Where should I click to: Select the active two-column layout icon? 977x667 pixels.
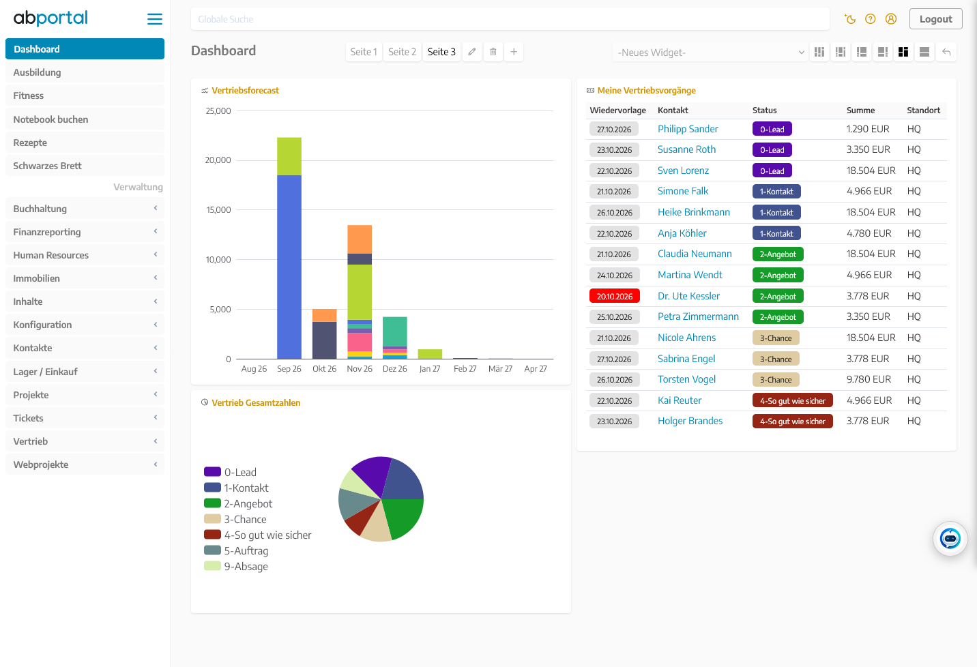[x=903, y=52]
